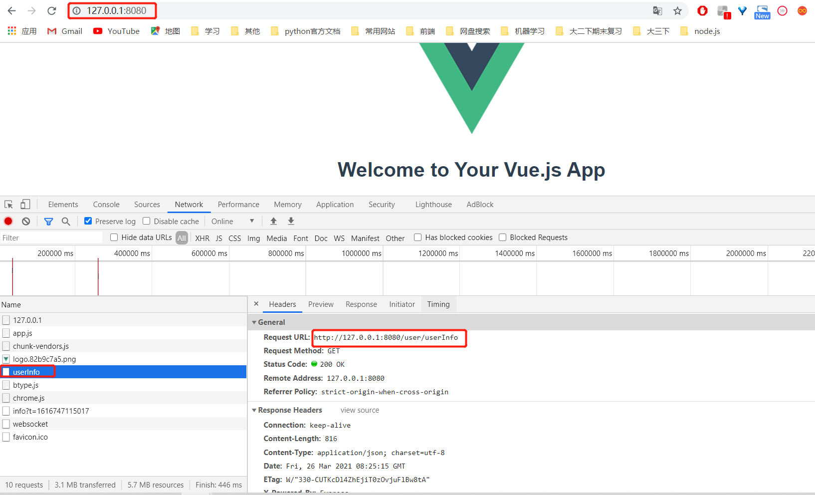815x495 pixels.
Task: Check the Hide data URLs checkbox
Action: (x=114, y=238)
